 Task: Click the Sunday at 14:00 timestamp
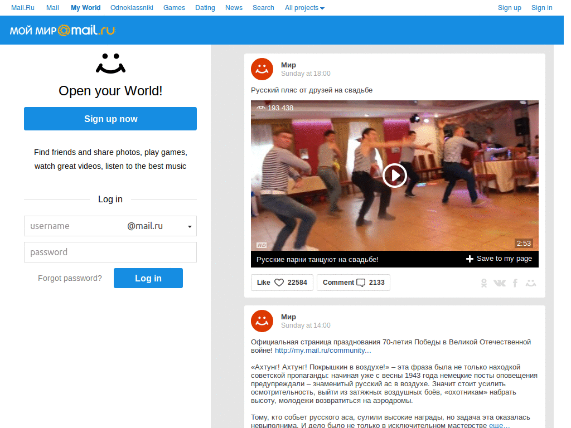306,325
